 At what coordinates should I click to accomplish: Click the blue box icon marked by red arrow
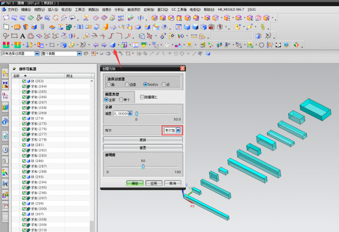pos(114,45)
